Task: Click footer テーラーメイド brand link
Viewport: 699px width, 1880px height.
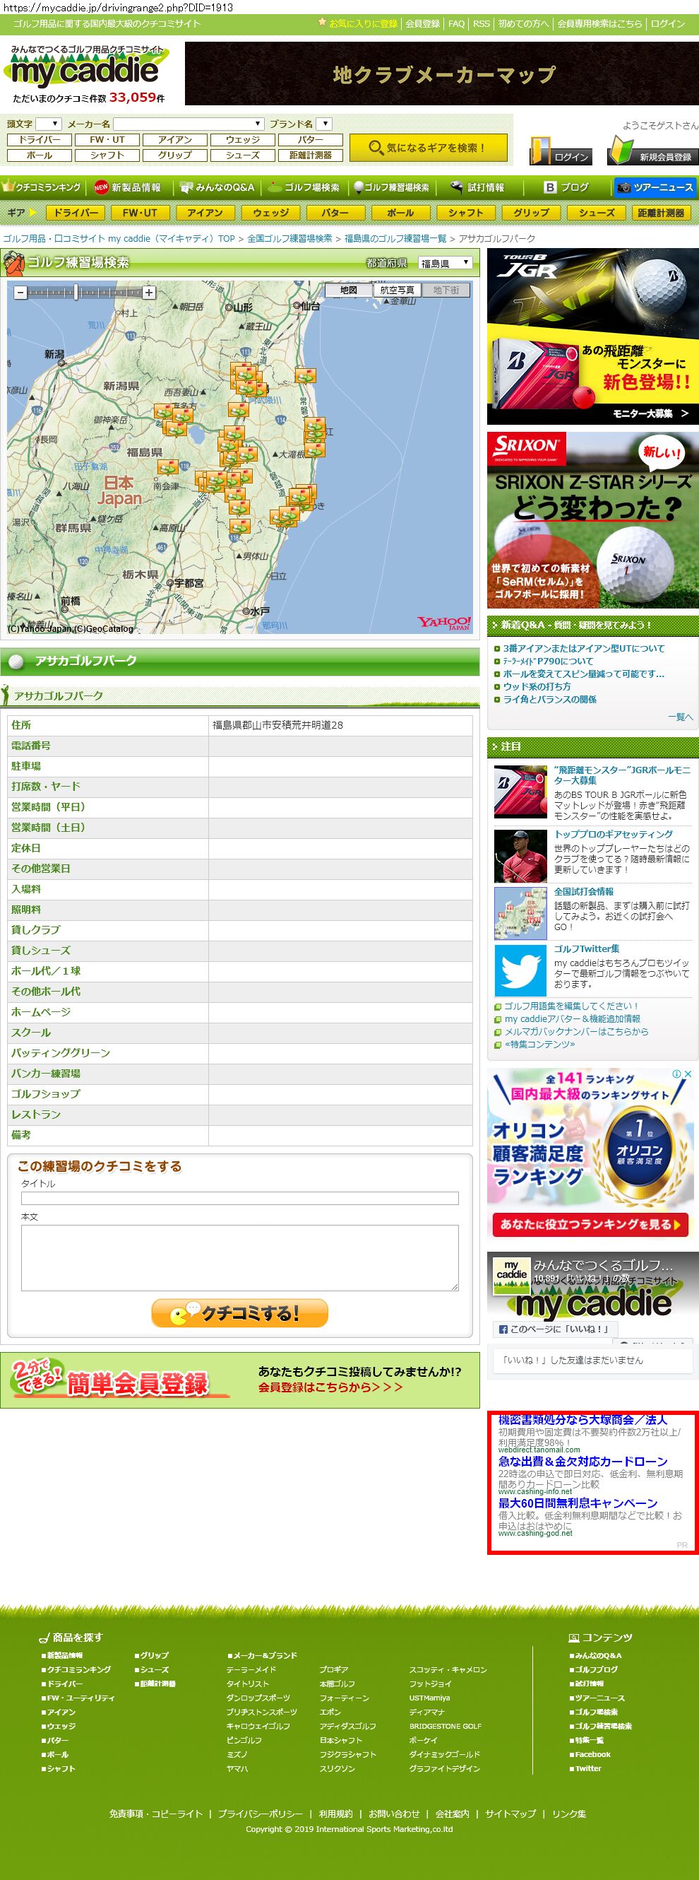Action: pyautogui.click(x=251, y=1669)
